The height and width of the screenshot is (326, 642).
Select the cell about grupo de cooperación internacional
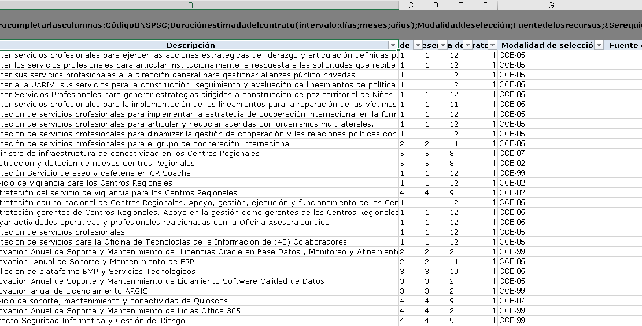coord(199,143)
